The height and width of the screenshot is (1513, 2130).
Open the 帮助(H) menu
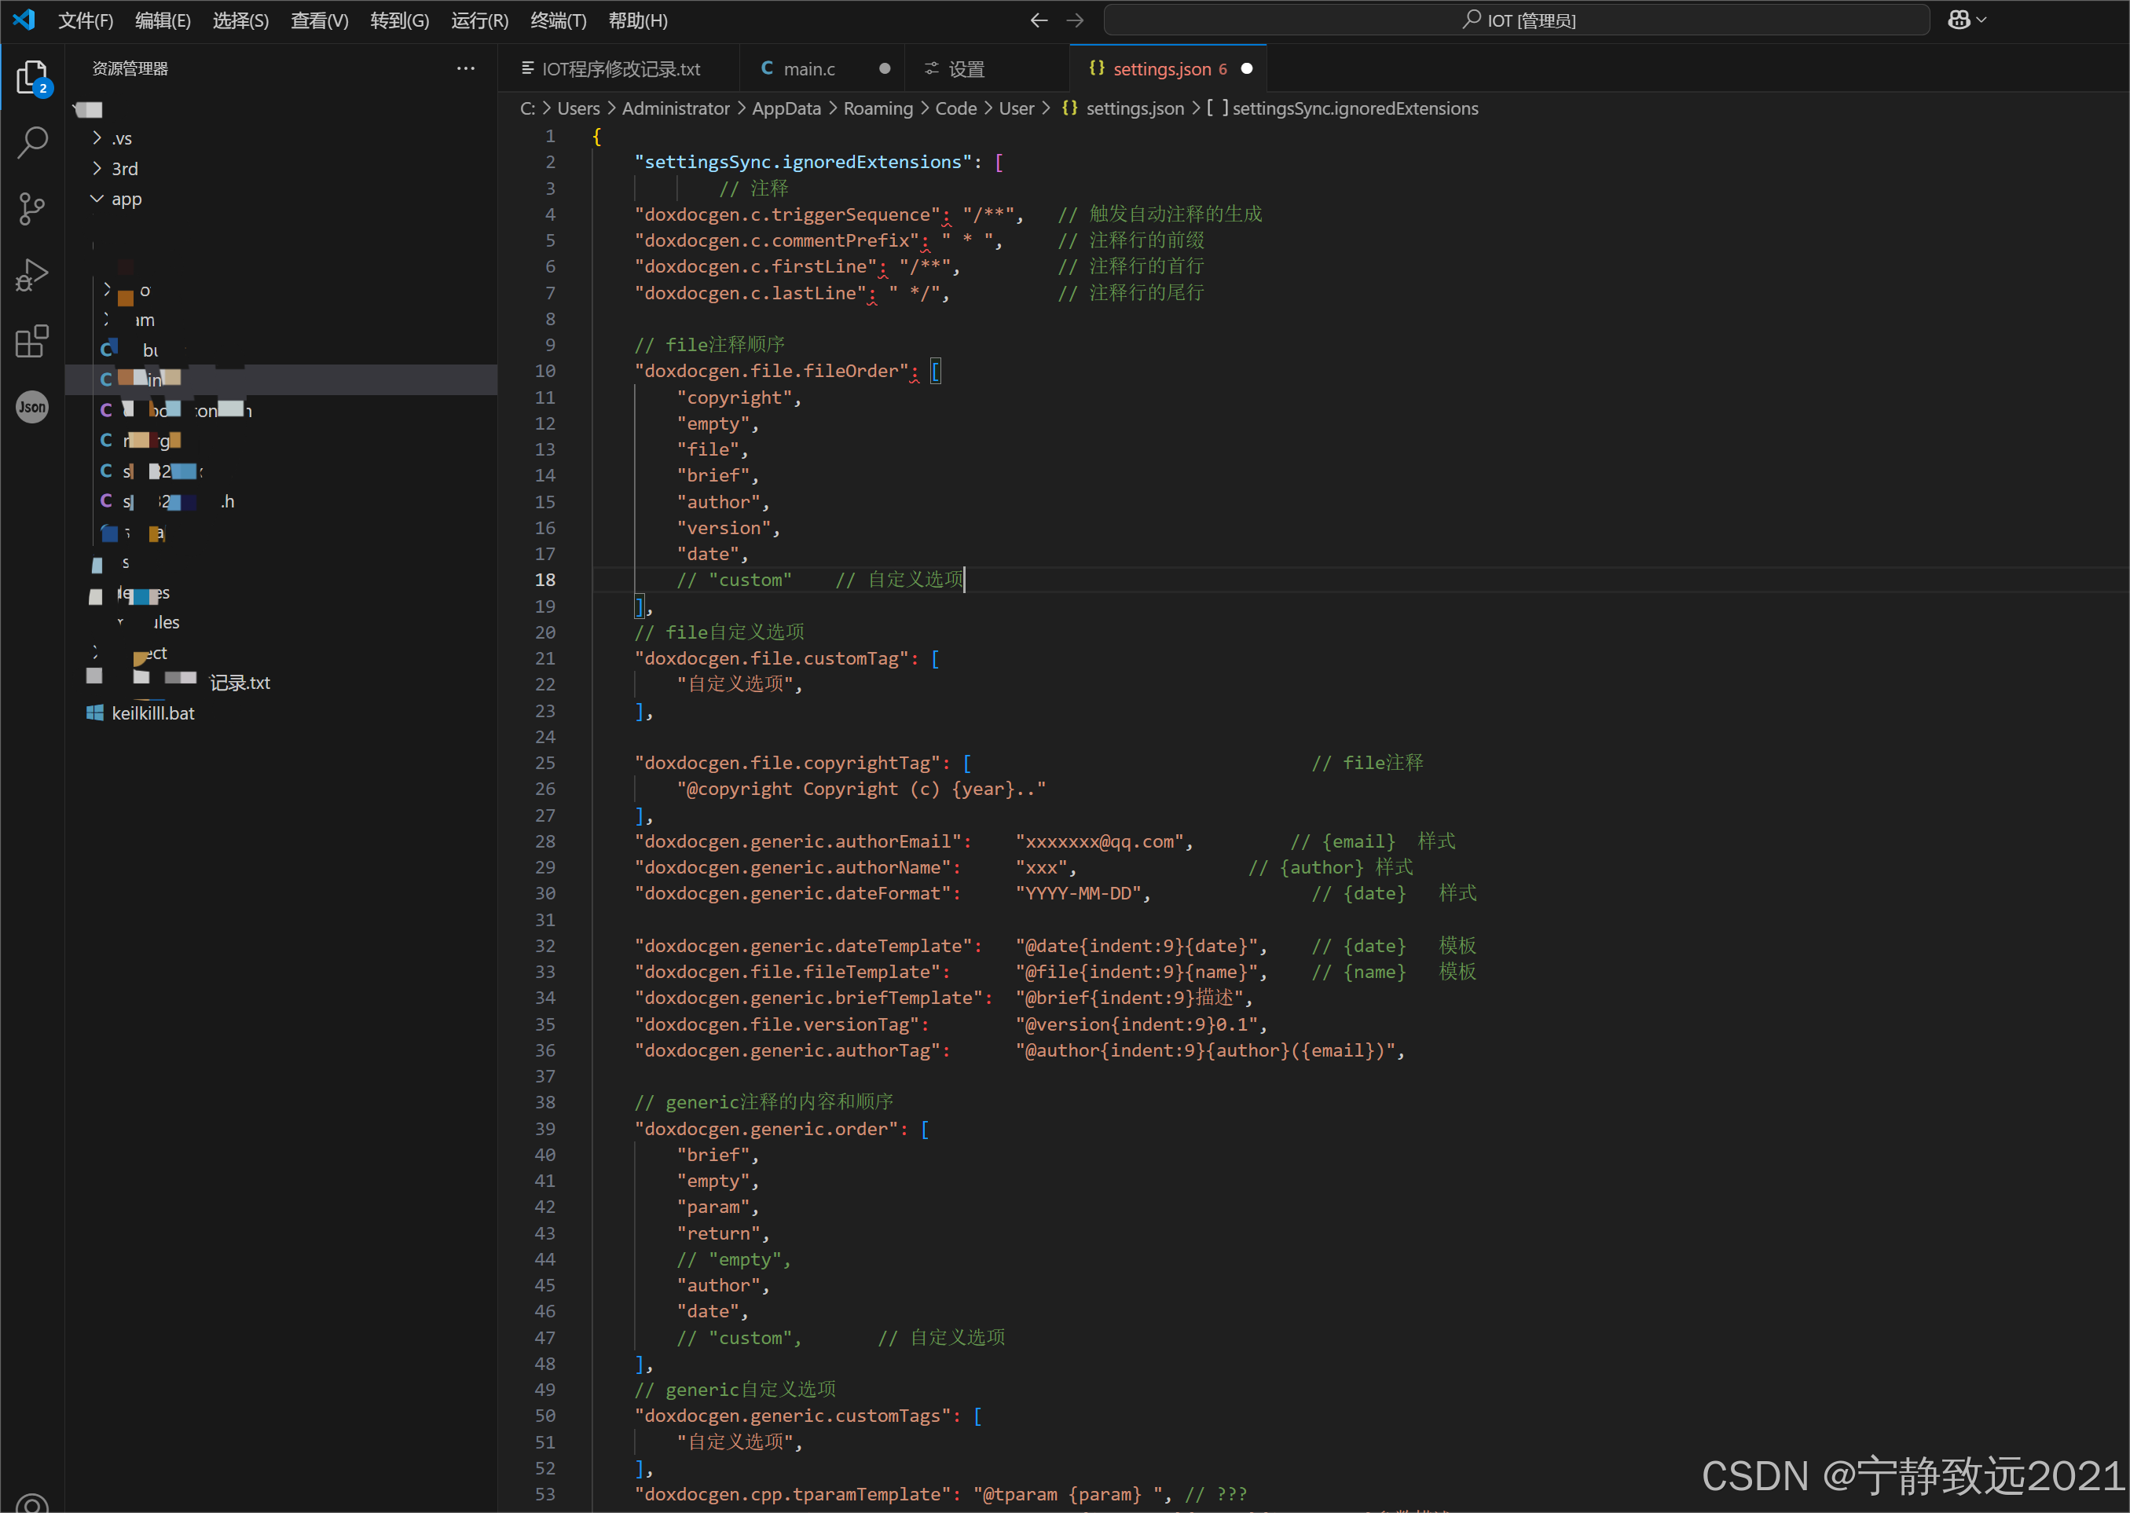[x=637, y=20]
